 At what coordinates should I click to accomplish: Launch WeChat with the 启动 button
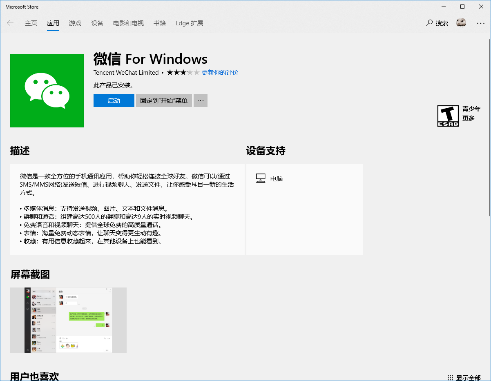coord(114,100)
